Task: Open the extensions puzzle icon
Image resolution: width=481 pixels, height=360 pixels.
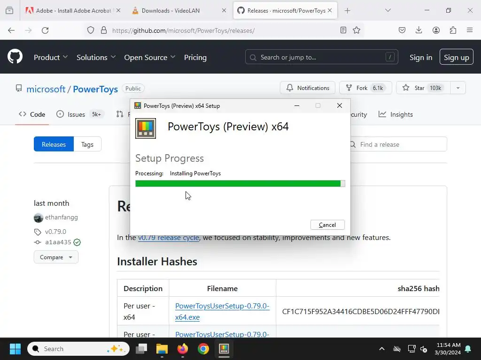Action: pos(453,30)
